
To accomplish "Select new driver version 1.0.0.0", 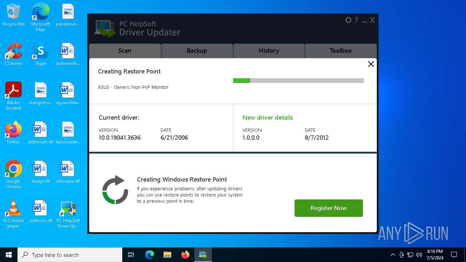I will (251, 138).
